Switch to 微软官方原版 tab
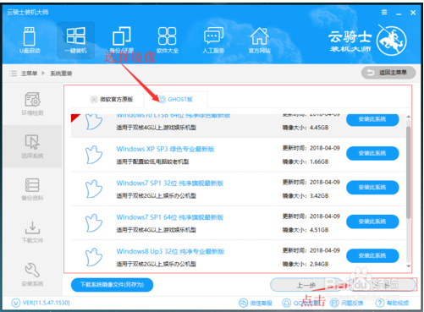Viewport: 424px width, 312px height. 112,99
